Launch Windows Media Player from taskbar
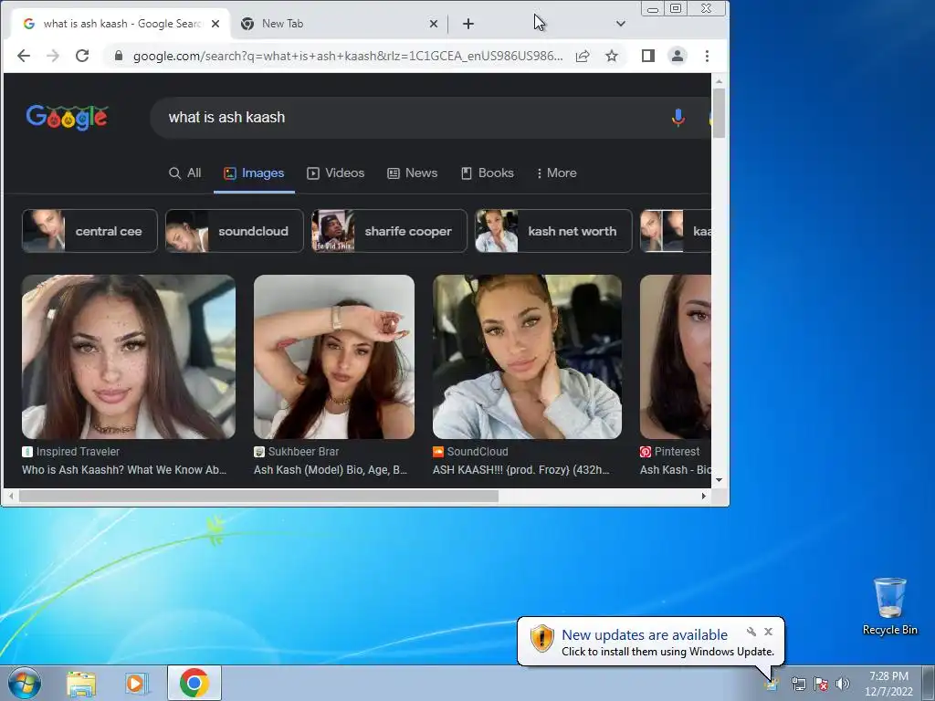Viewport: 935px width, 701px height. (x=137, y=683)
